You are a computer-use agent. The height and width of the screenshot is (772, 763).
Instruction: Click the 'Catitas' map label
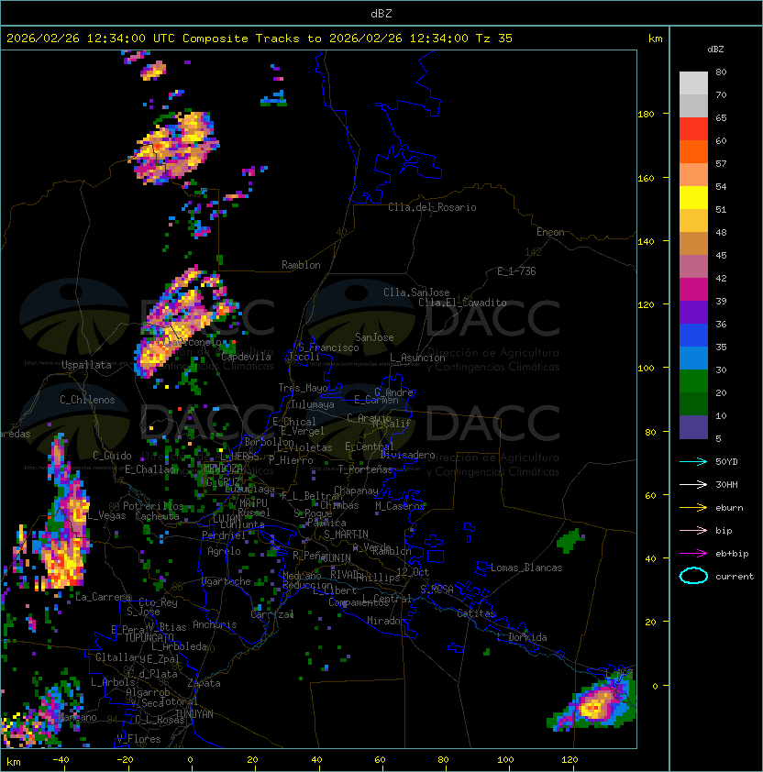(x=476, y=613)
